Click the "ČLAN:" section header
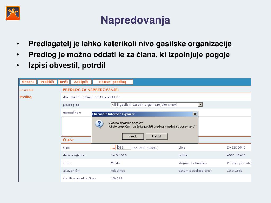The height and width of the screenshot is (203, 271). 68,140
